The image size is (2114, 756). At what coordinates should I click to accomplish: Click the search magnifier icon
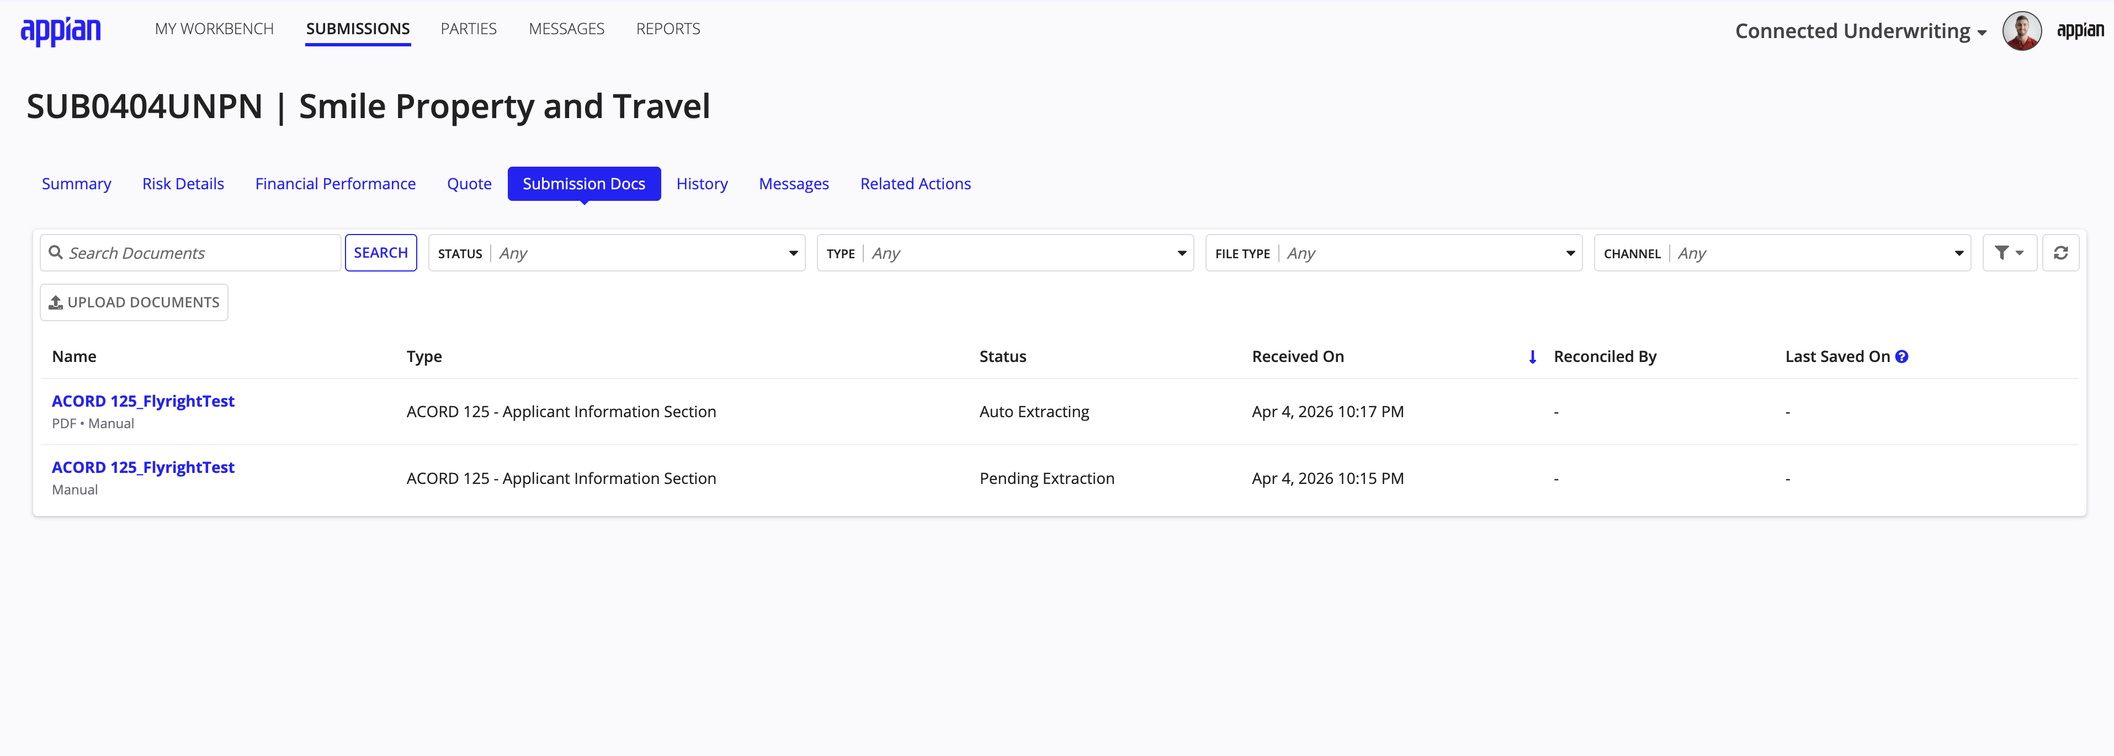pos(56,252)
